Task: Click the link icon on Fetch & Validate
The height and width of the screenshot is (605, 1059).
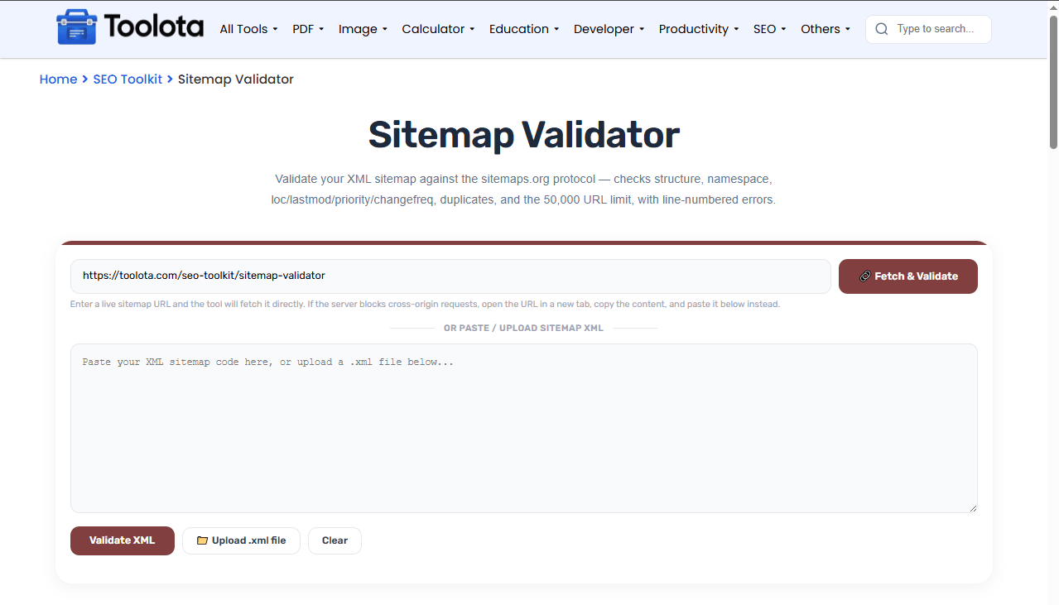Action: [x=864, y=276]
